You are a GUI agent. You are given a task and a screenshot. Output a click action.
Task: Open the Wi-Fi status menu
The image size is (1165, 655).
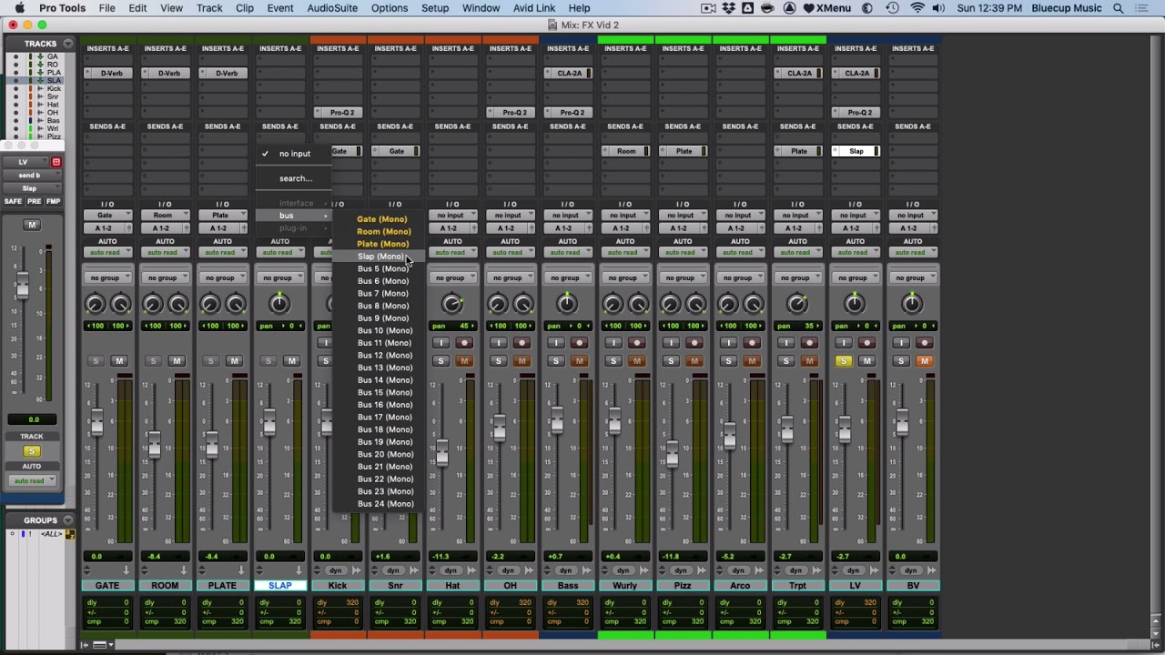(x=917, y=8)
